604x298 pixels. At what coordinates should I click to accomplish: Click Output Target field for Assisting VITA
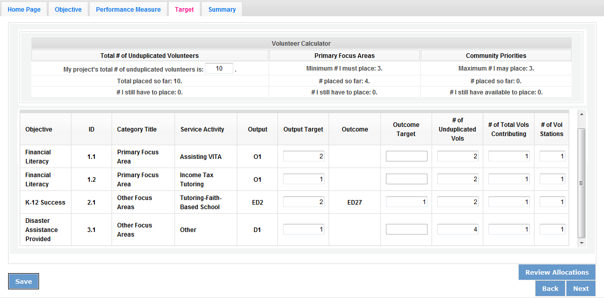[304, 156]
